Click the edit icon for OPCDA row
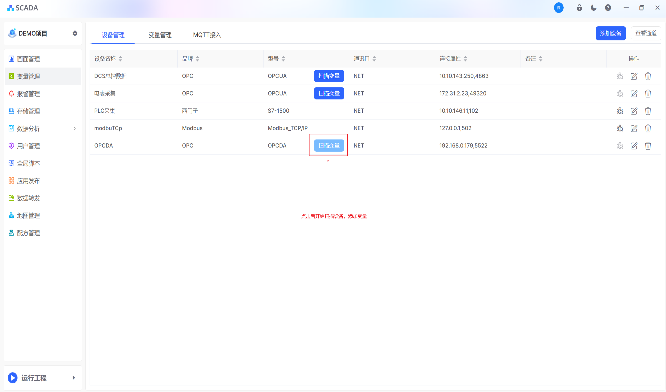666x392 pixels. click(x=634, y=146)
